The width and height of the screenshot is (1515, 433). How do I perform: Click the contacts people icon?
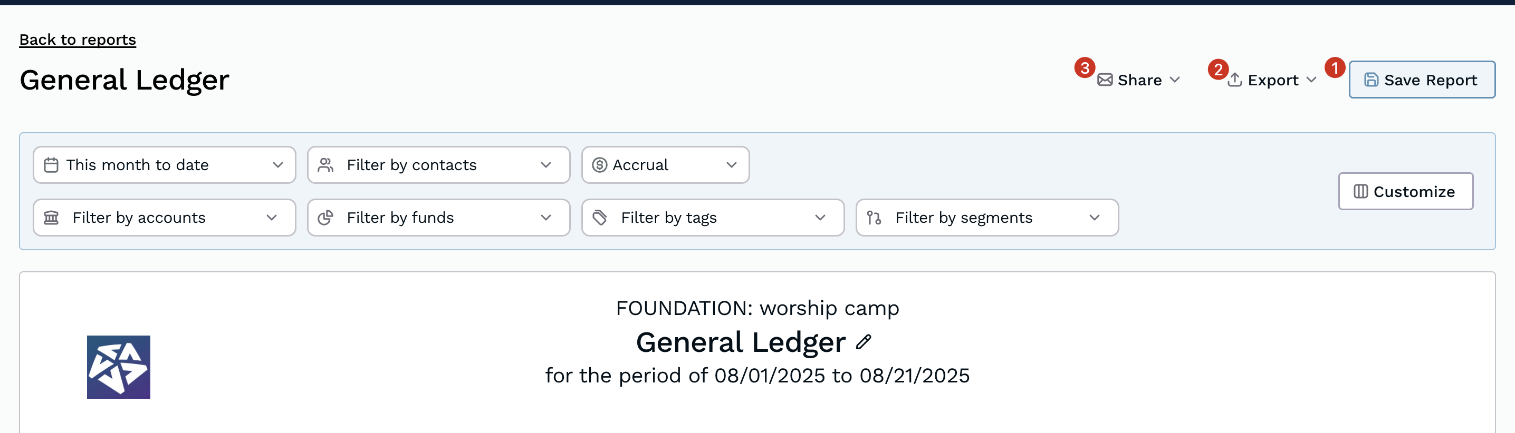tap(325, 165)
